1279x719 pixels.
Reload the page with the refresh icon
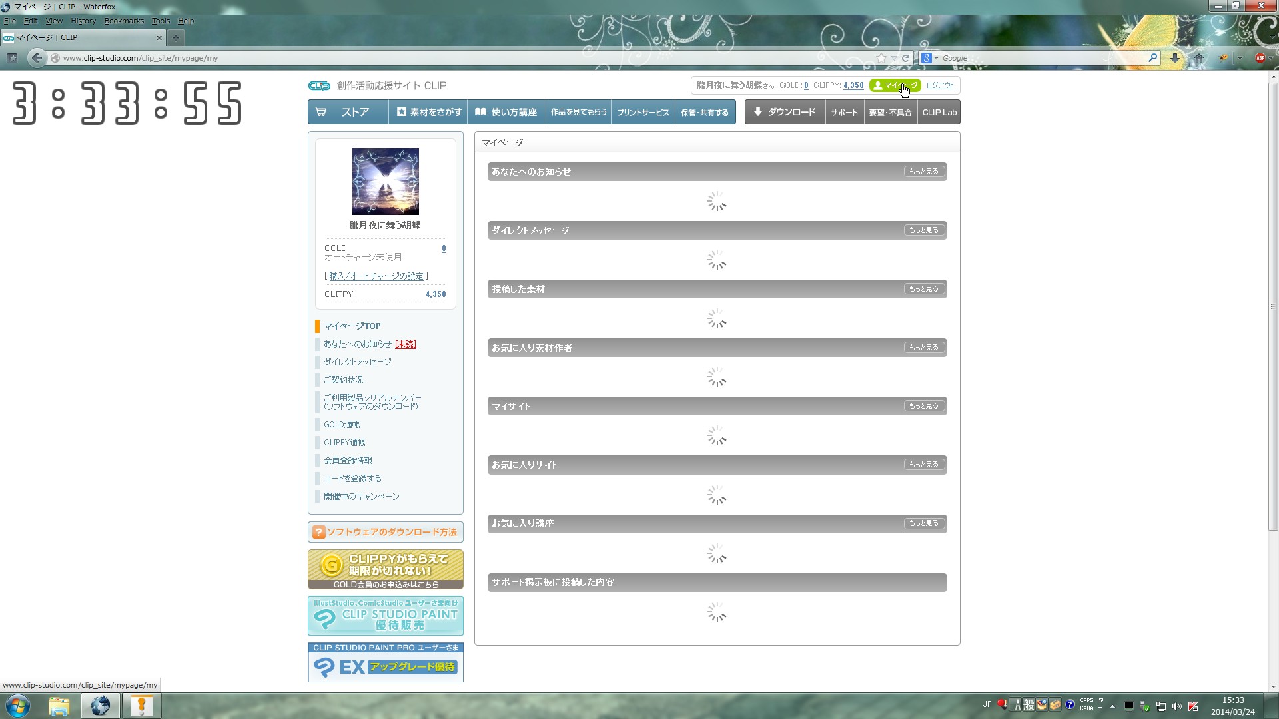click(905, 58)
